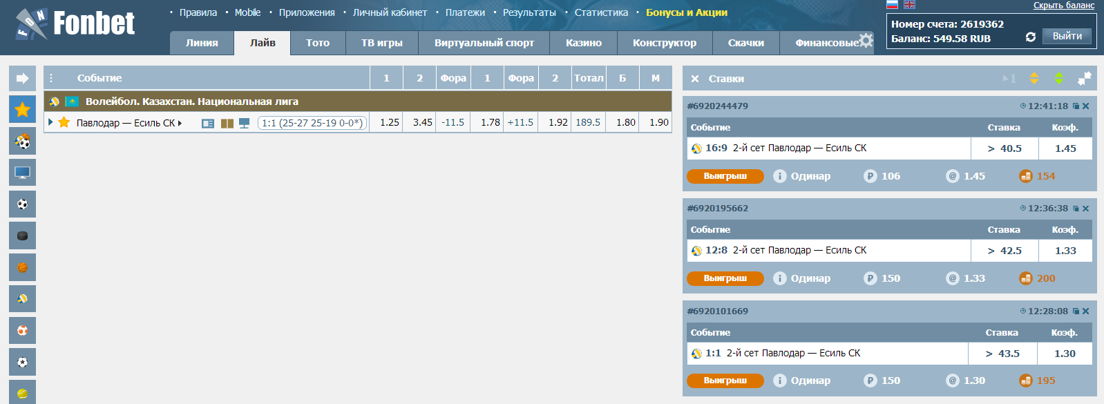Show favorites via the star sidebar icon
Image resolution: width=1104 pixels, height=404 pixels.
(x=22, y=110)
